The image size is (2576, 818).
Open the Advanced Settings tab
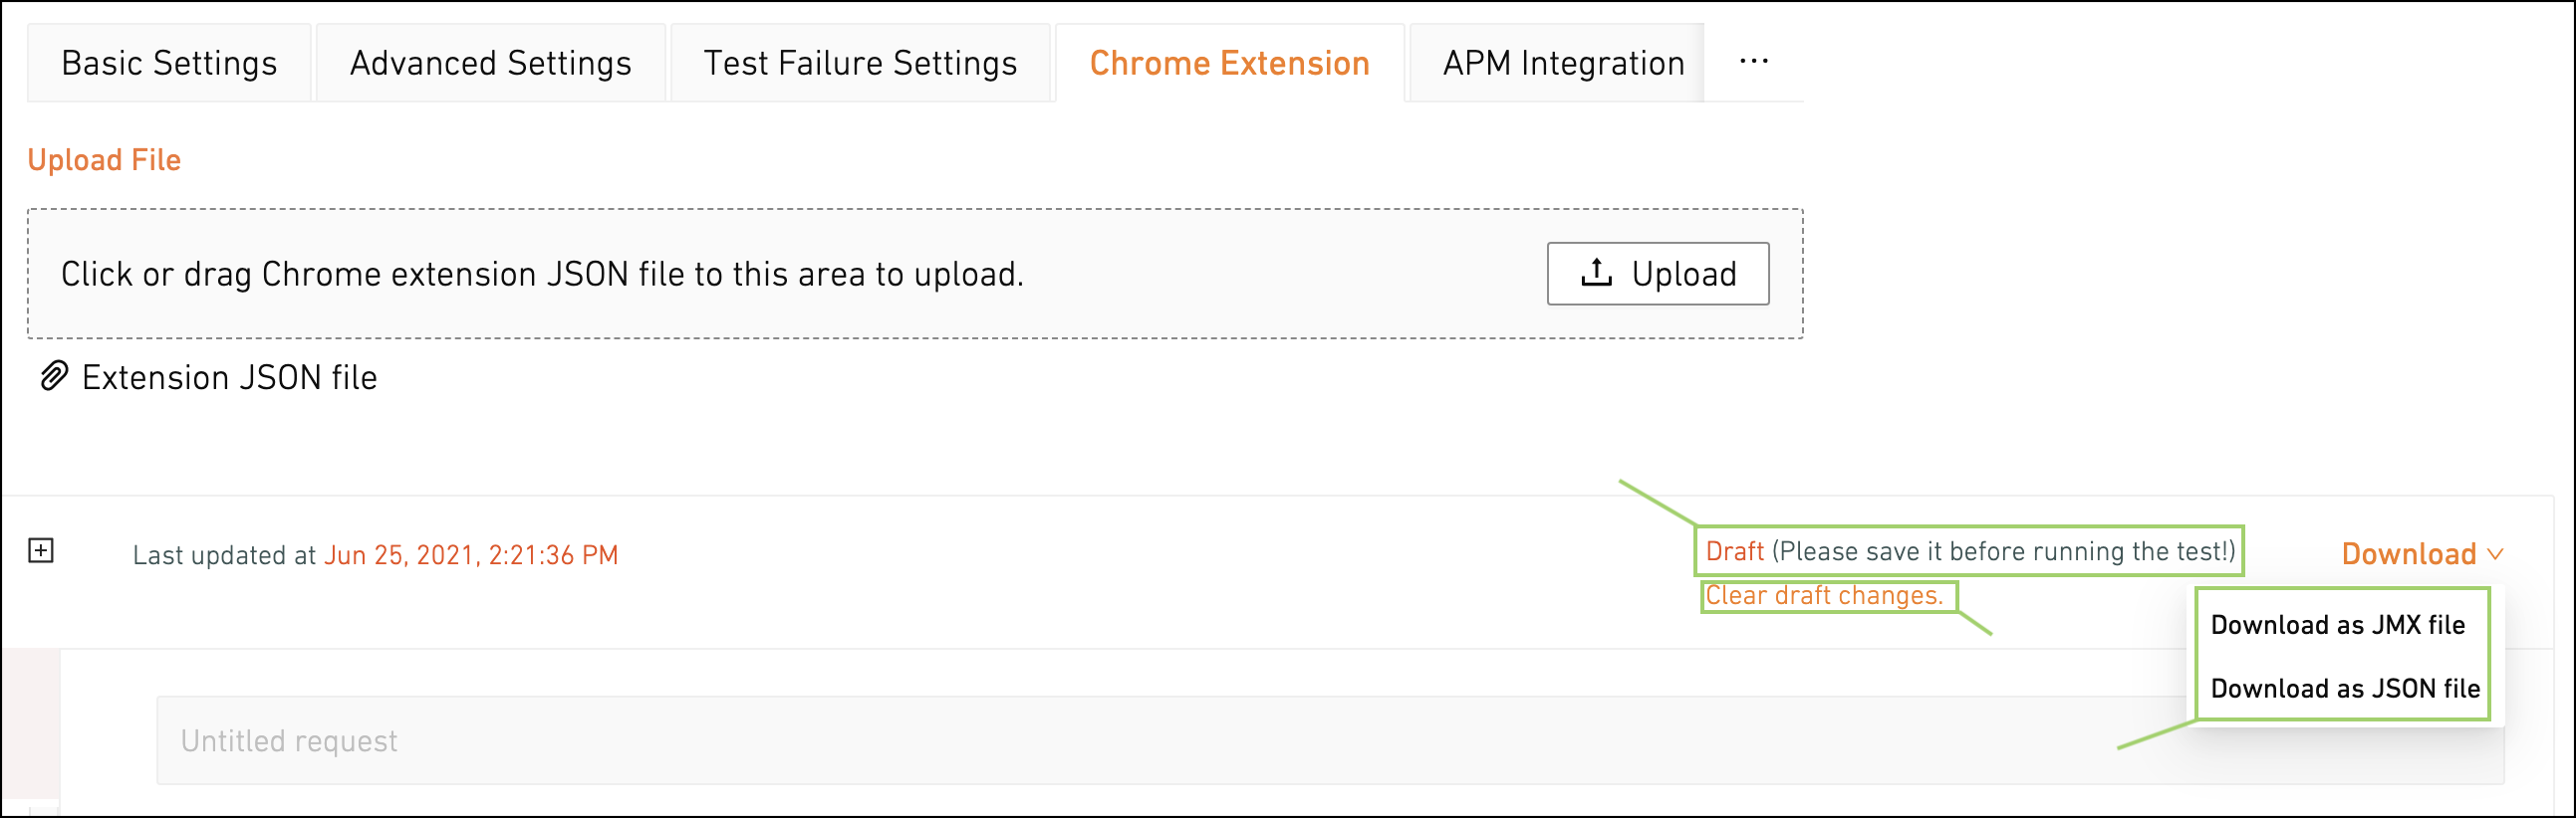pos(490,63)
